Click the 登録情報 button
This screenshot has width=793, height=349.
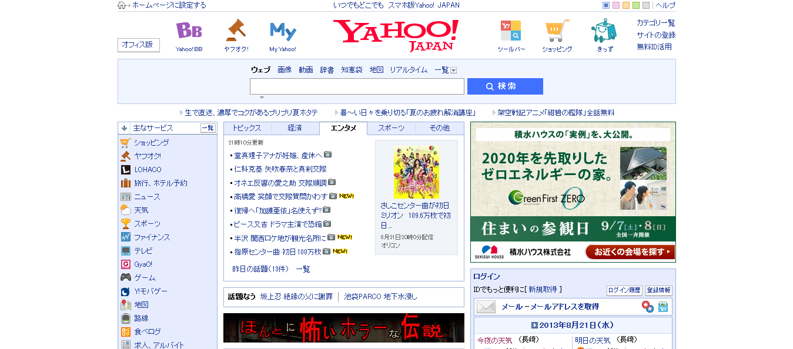point(658,290)
